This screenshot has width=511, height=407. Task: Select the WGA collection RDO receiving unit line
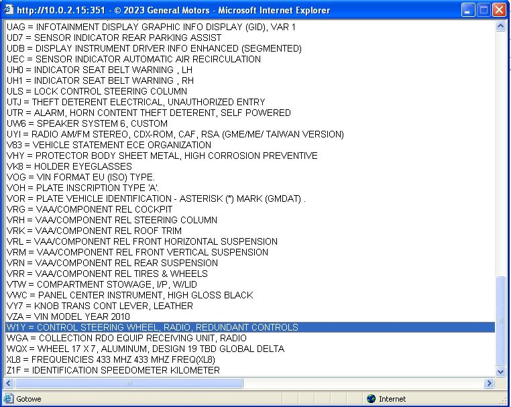126,338
